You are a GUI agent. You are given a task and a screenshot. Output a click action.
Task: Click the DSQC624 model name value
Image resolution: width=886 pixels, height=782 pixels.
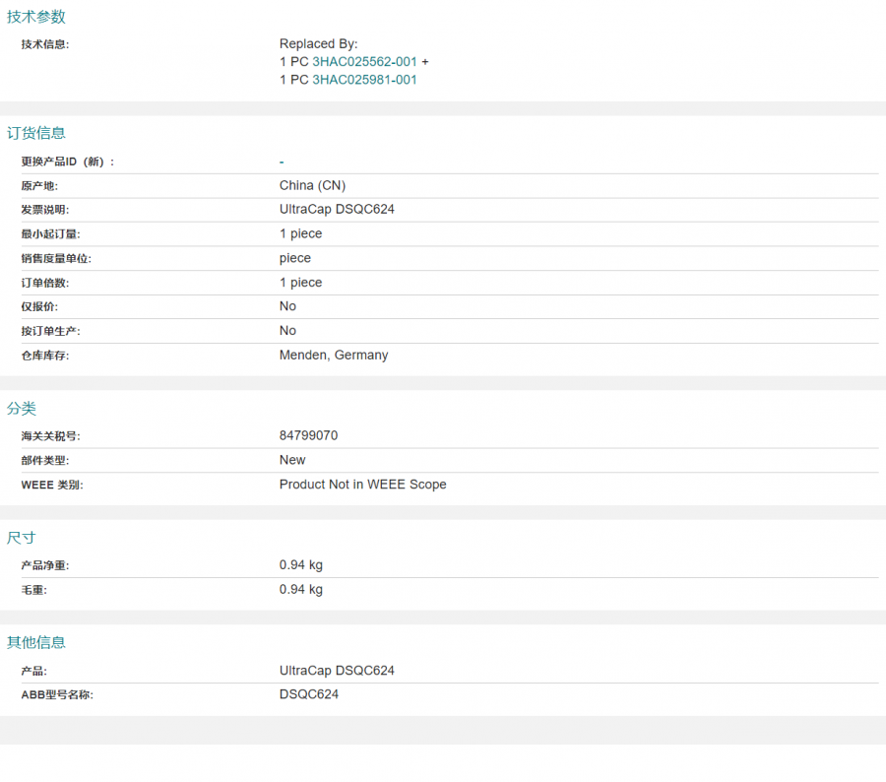click(309, 693)
